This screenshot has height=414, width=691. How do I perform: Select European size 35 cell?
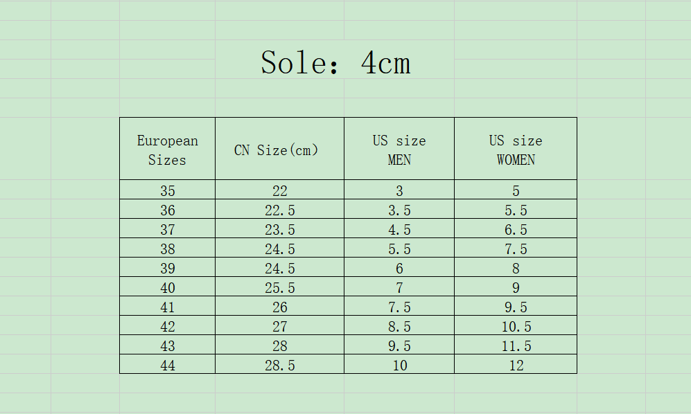point(167,190)
